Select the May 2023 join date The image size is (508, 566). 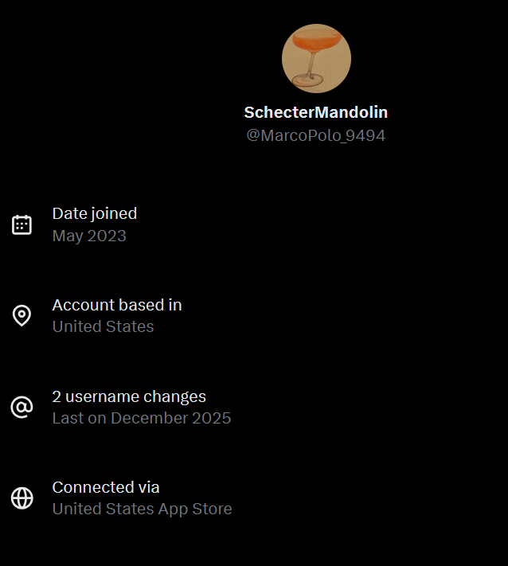(x=89, y=236)
